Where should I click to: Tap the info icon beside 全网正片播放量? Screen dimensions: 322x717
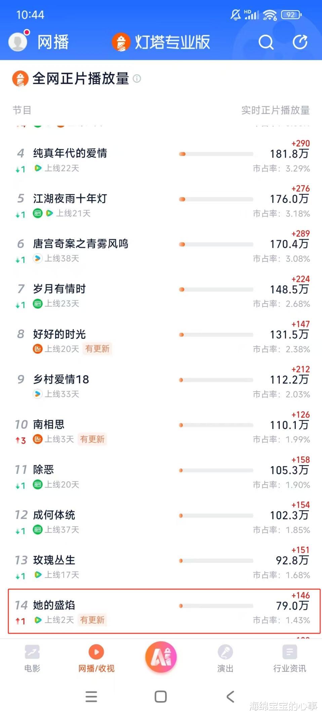coord(137,78)
